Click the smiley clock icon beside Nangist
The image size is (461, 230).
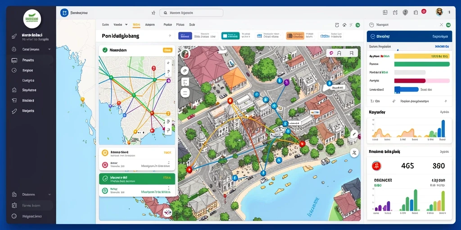(x=371, y=25)
